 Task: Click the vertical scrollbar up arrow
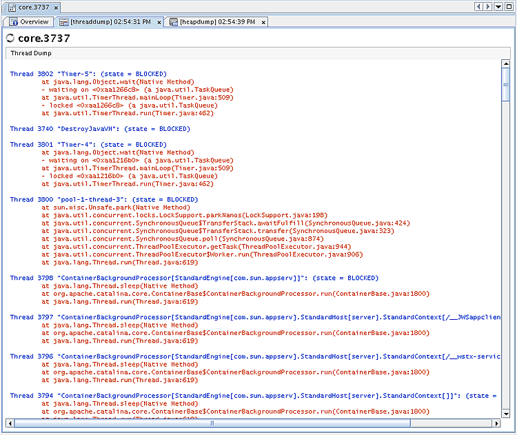click(506, 64)
